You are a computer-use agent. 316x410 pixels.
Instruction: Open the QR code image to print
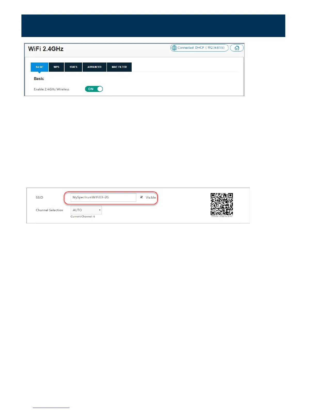point(222,204)
